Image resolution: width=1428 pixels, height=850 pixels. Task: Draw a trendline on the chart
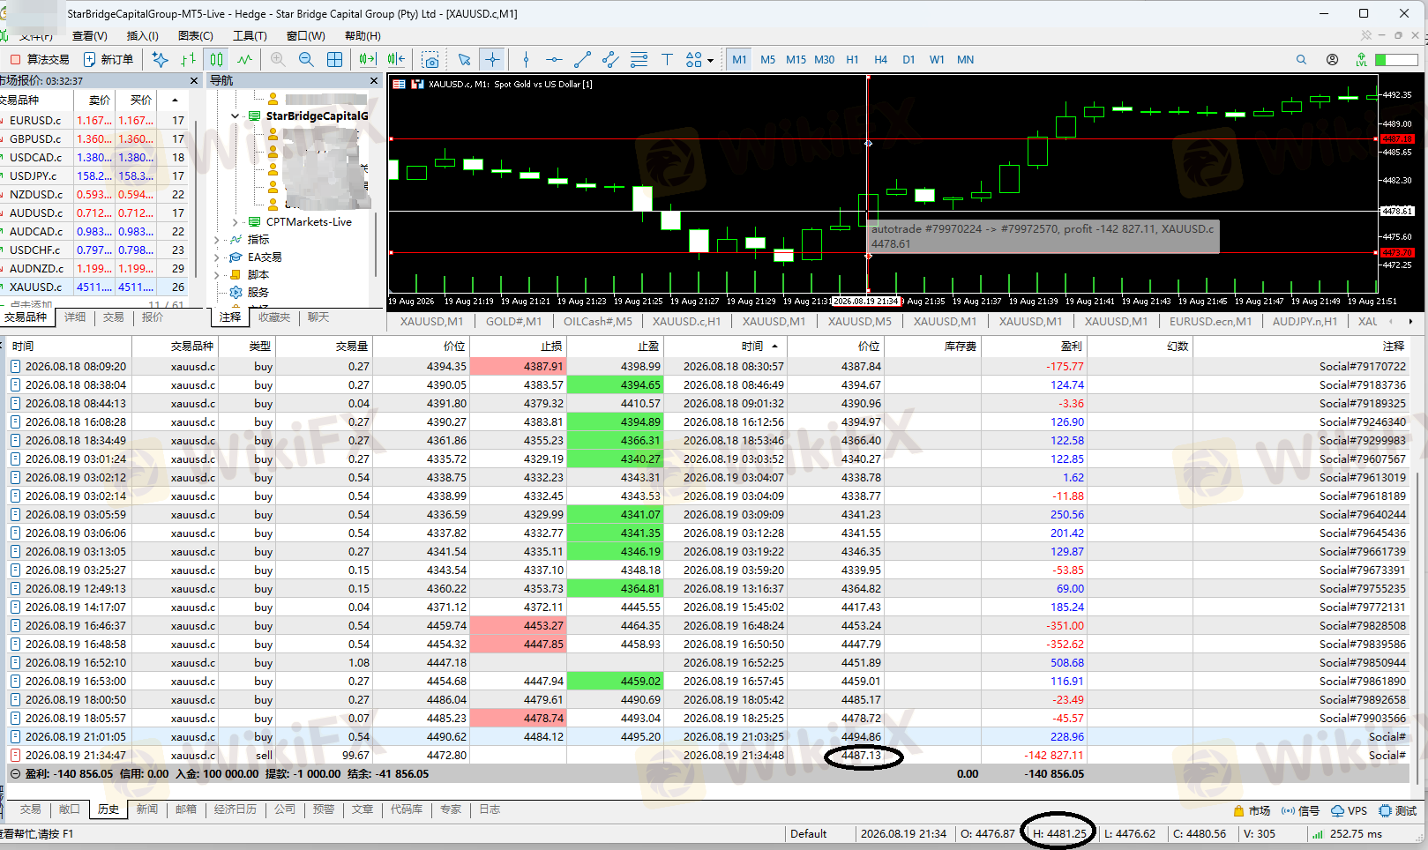click(582, 59)
